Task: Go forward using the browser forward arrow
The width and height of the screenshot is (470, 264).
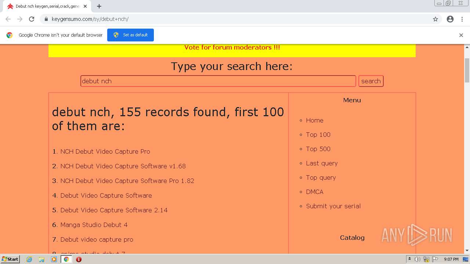Action: click(x=20, y=19)
